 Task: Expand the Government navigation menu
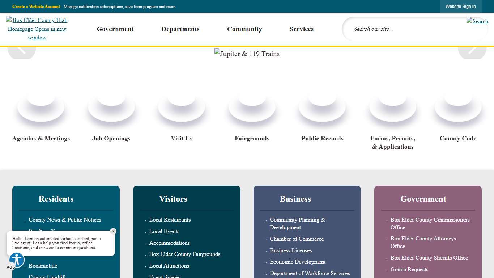[x=115, y=29]
